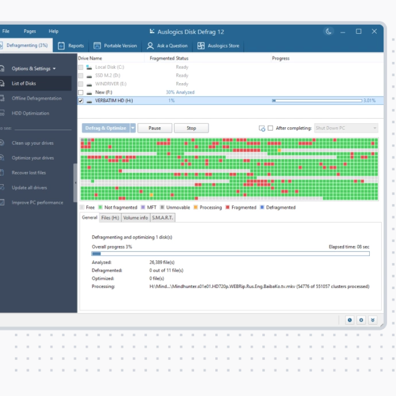The image size is (396, 396).
Task: Open Offline Defragmentation in sidebar
Action: 36,98
